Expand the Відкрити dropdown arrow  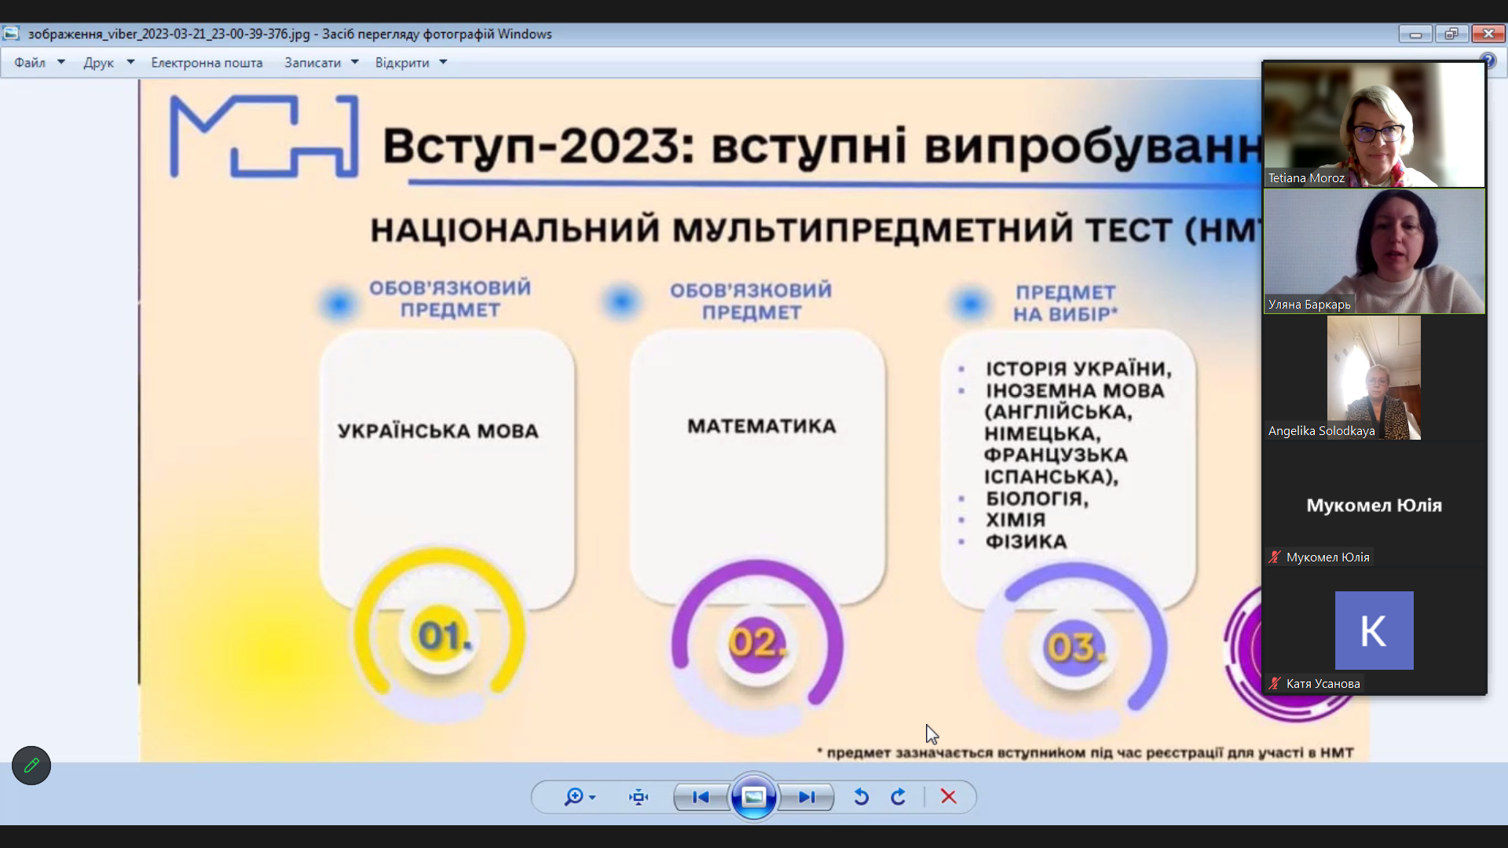click(x=443, y=62)
